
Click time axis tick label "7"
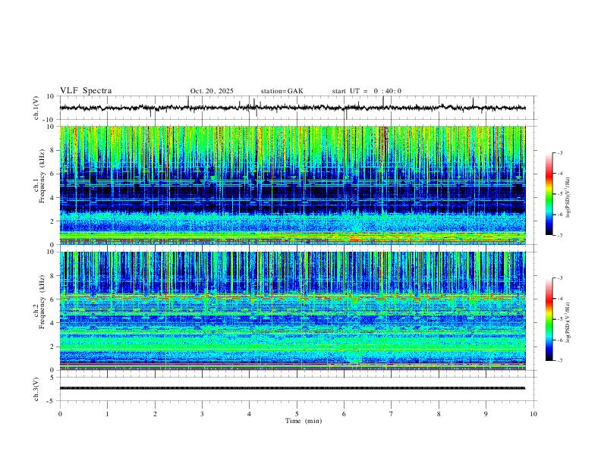[392, 414]
